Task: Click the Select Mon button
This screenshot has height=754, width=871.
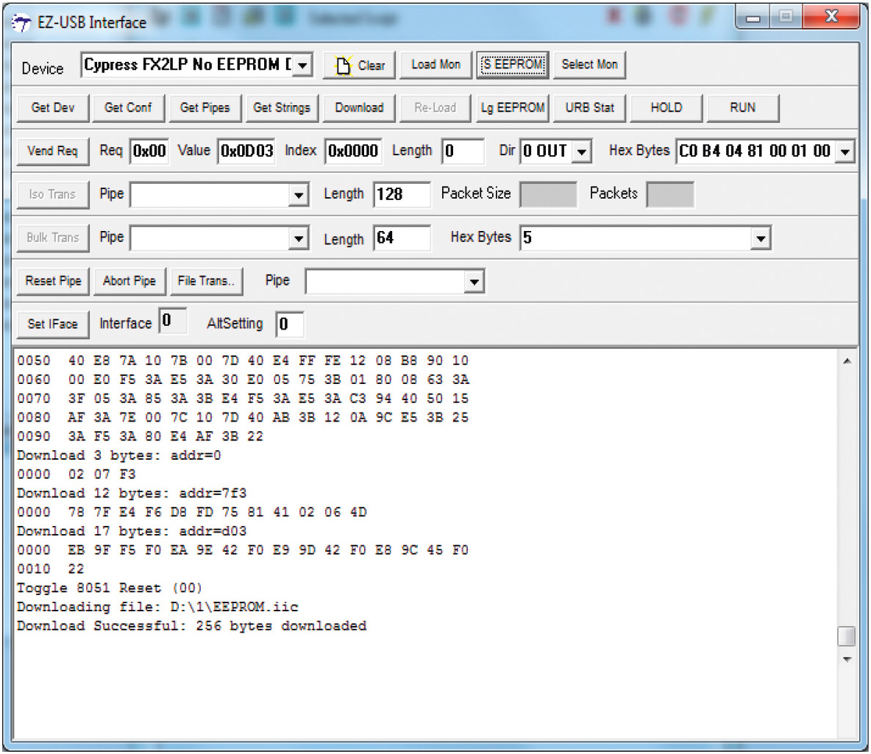Action: tap(589, 65)
